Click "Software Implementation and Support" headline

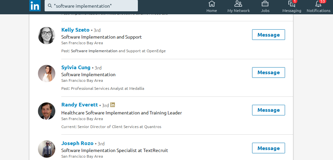[x=102, y=37]
